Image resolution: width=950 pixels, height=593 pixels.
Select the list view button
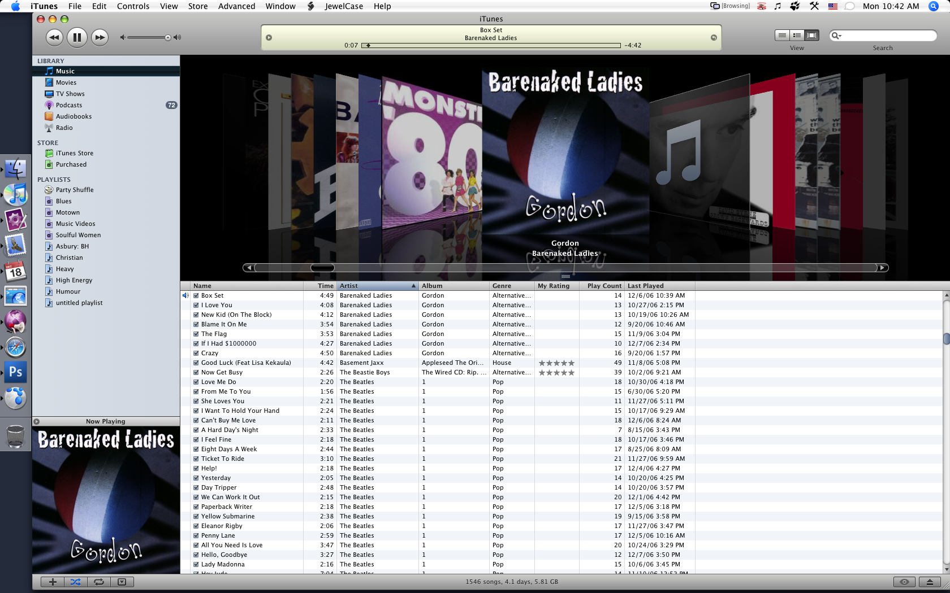[x=782, y=36]
